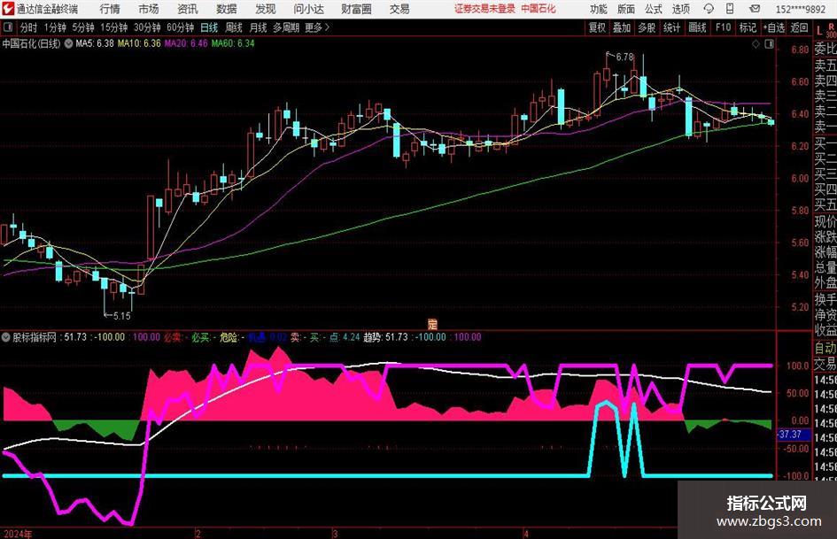Viewport: 837px width, 539px height.
Task: Click the L letter in the right panel header
Action: (x=819, y=31)
